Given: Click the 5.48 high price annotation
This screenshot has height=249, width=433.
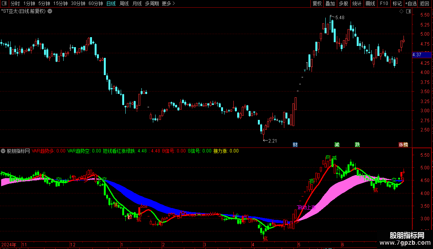Looking at the screenshot, I should [340, 17].
